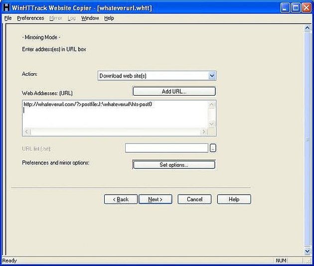Click the NUM indicator in status bar

click(281, 261)
